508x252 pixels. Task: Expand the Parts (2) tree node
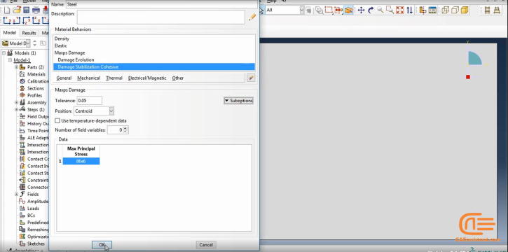pyautogui.click(x=17, y=67)
